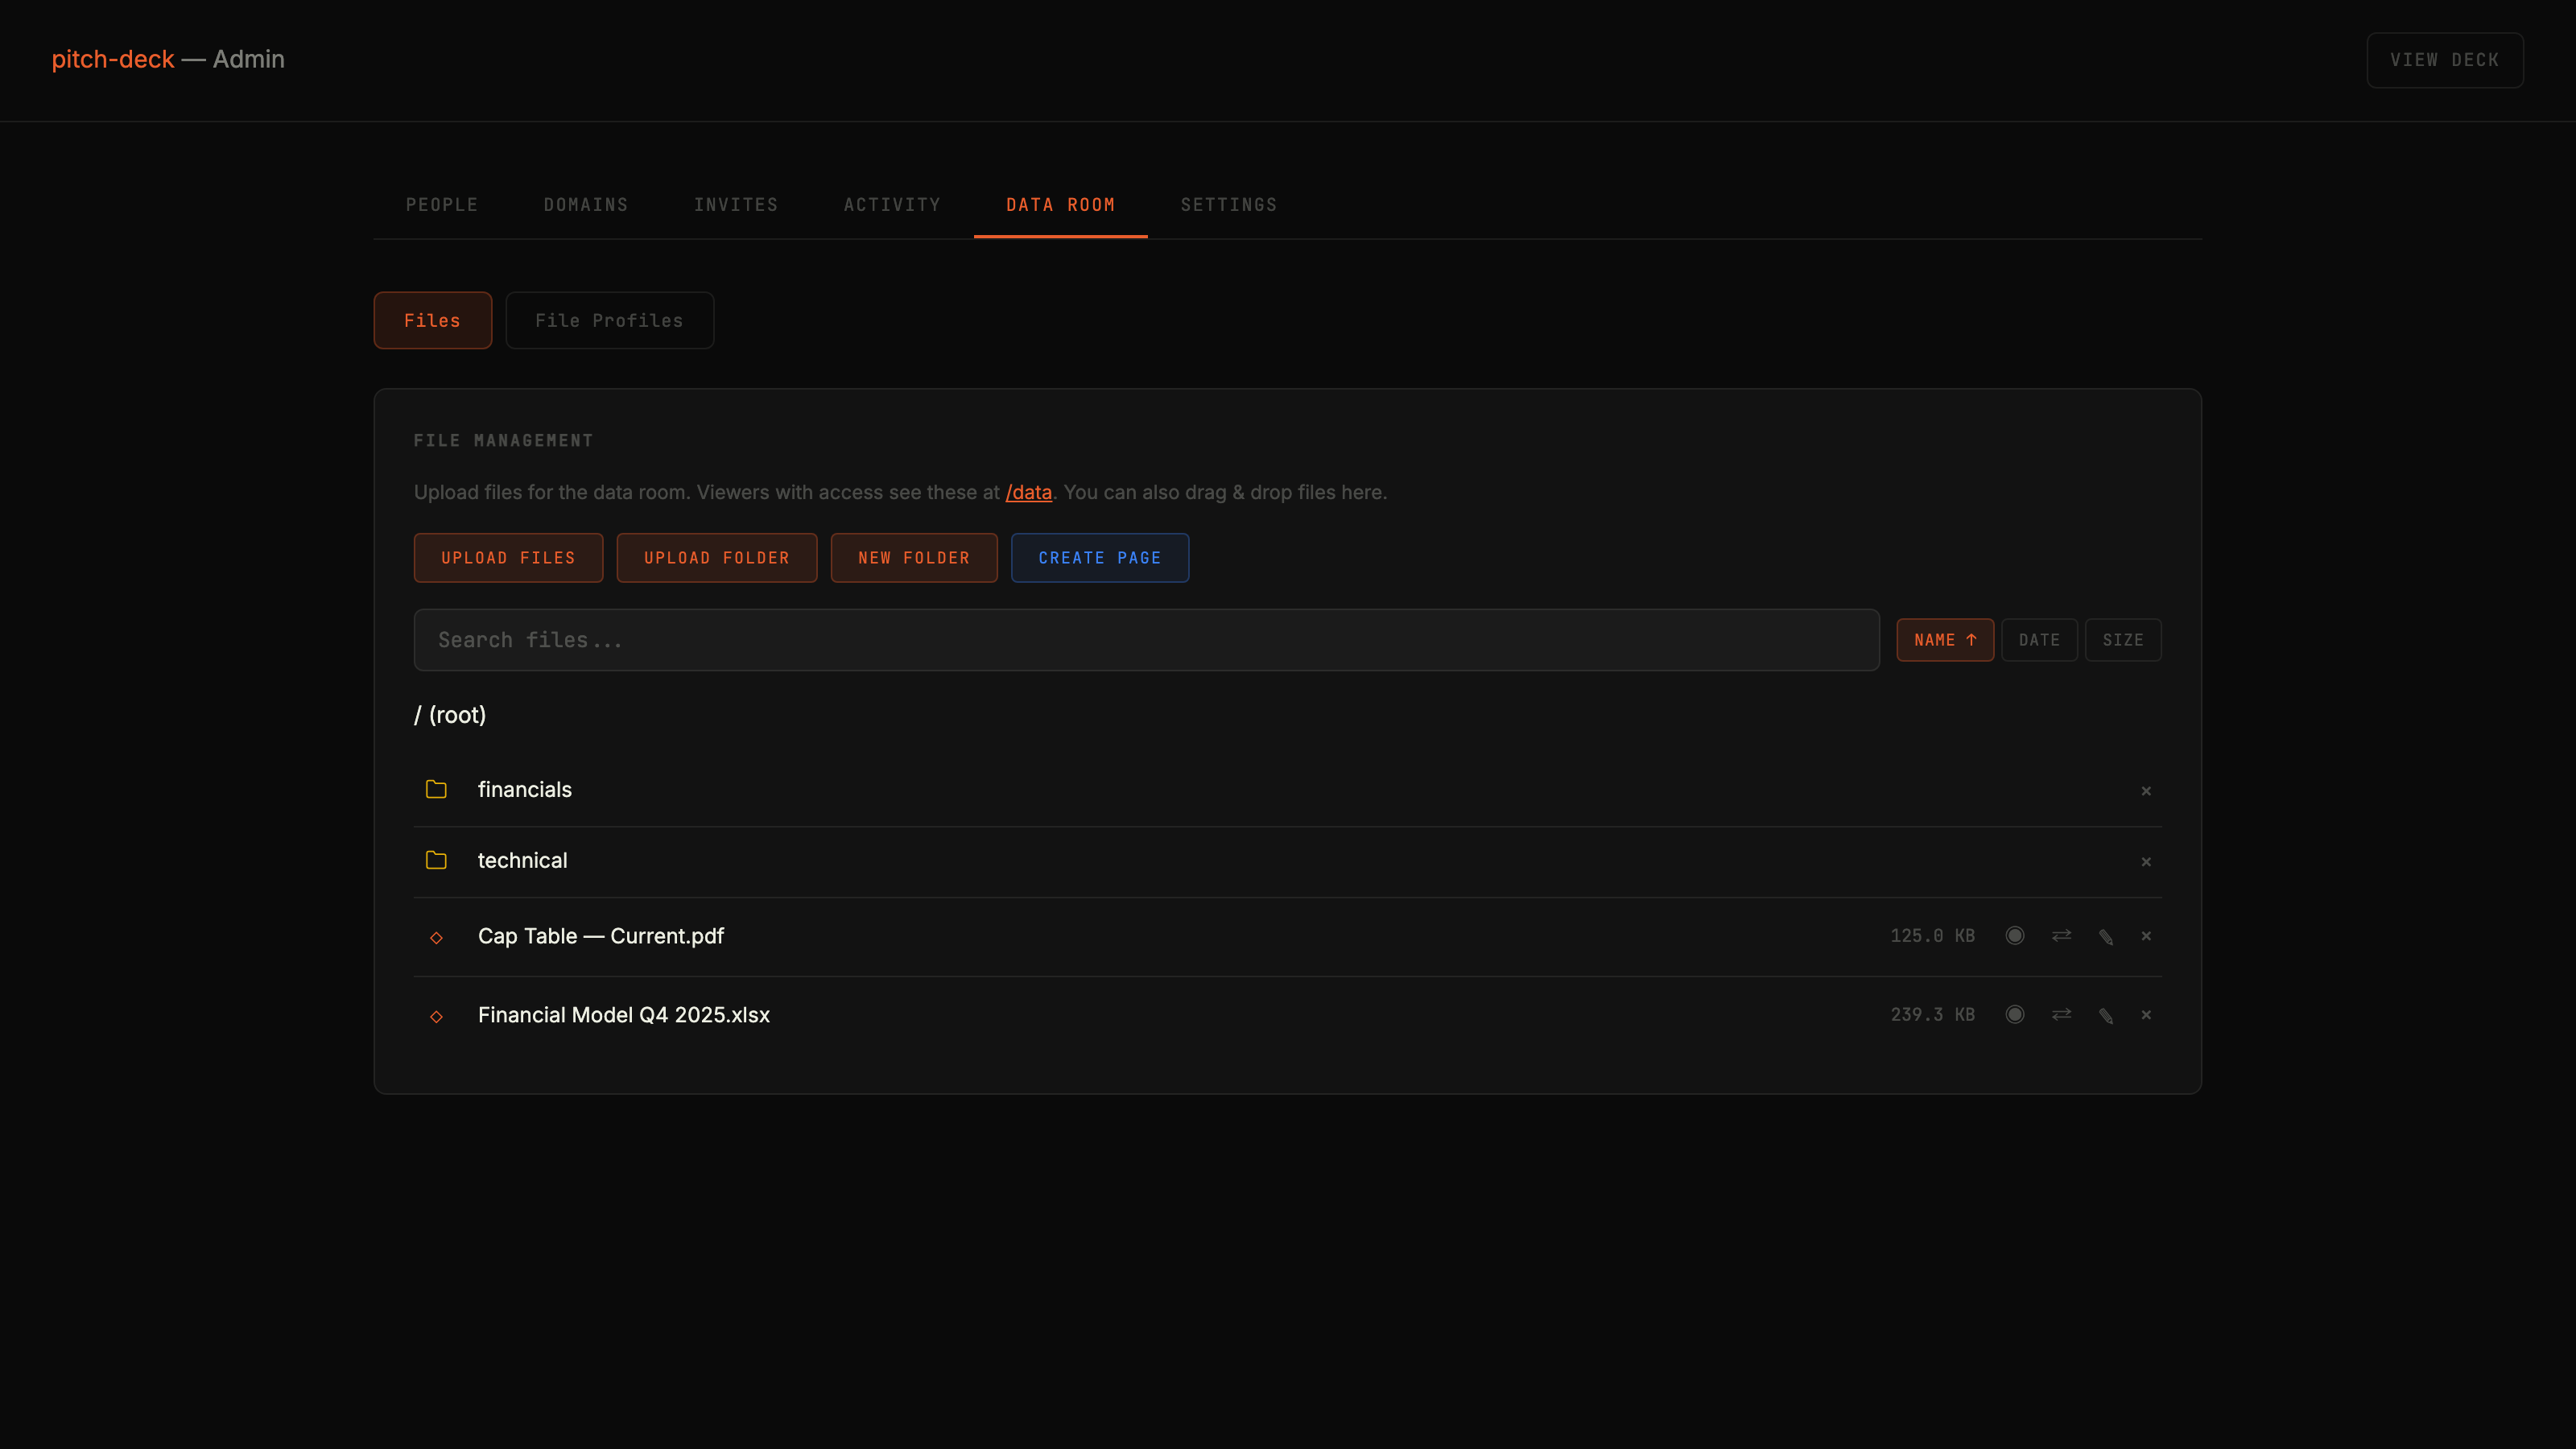The image size is (2576, 1449).
Task: Toggle the access circle on Cap Table — Current.pdf
Action: (2015, 936)
